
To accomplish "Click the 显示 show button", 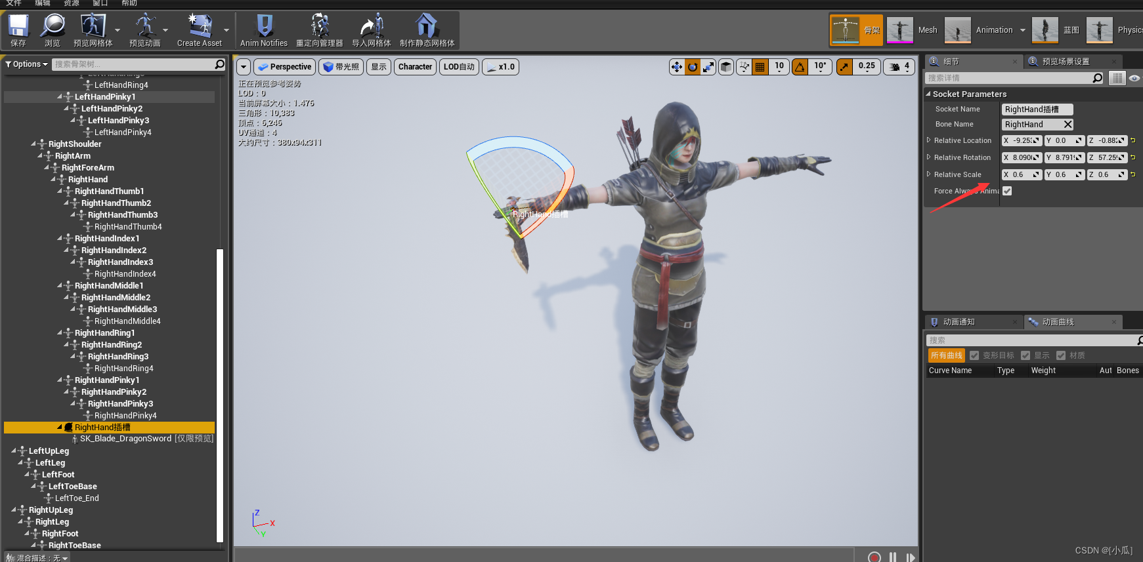I will tap(379, 67).
